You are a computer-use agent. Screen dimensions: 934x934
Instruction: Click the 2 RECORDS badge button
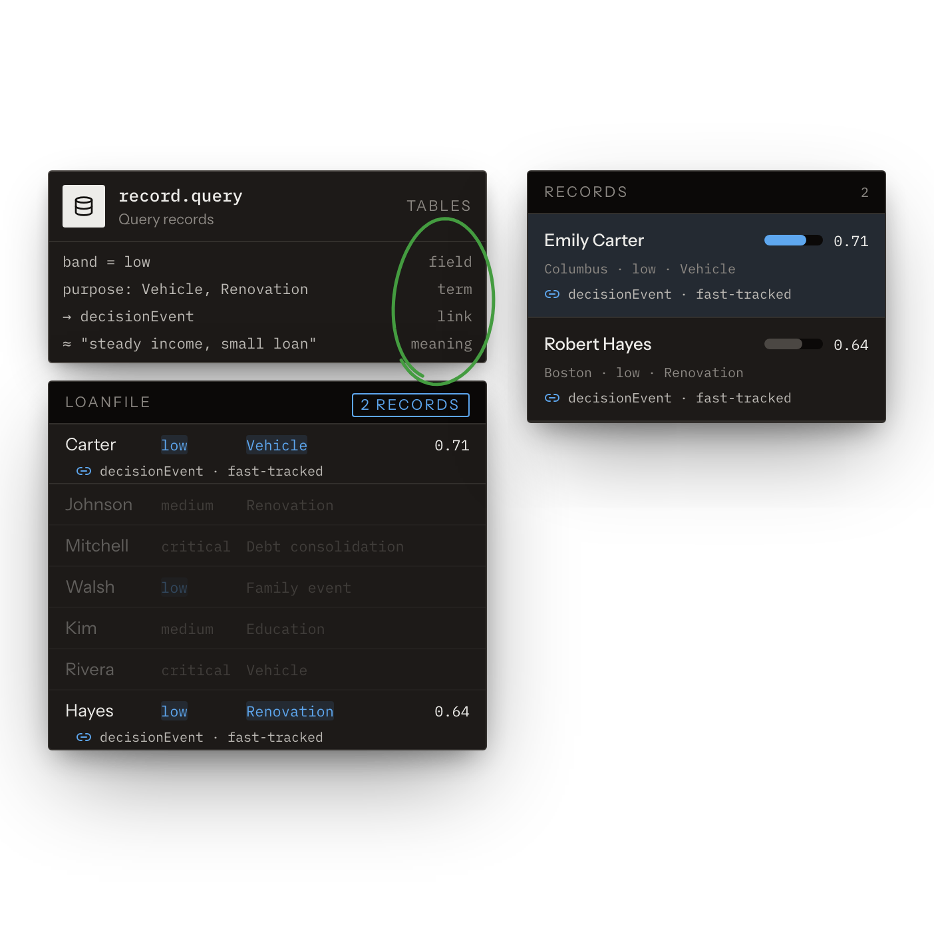[x=410, y=405]
